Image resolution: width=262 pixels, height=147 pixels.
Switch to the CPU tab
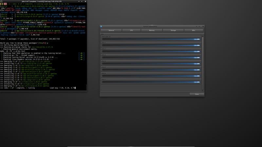131,30
